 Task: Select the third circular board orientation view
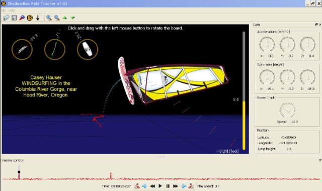pyautogui.click(x=88, y=49)
